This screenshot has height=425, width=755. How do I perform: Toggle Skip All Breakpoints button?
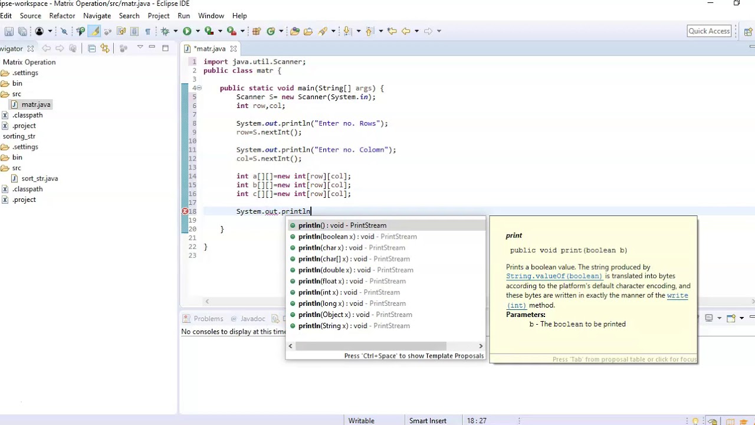pos(64,31)
